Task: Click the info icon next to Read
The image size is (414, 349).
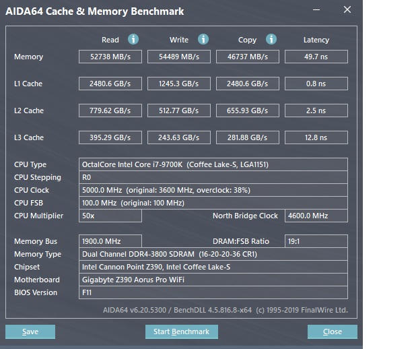Action: tap(133, 40)
